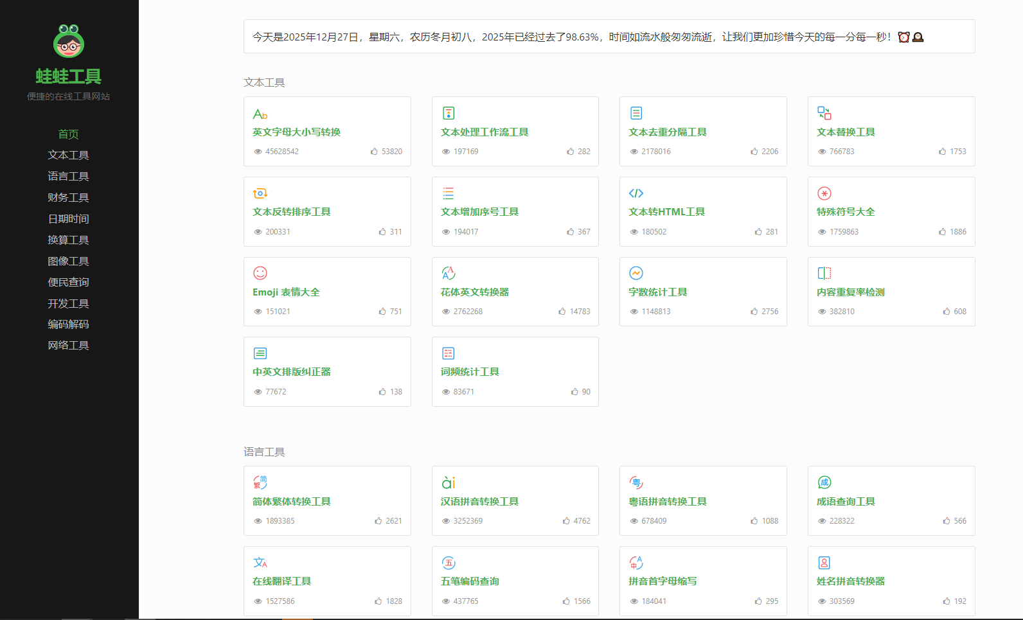Click the Emoji 表情大全 smiley icon
The width and height of the screenshot is (1023, 620).
pos(260,273)
